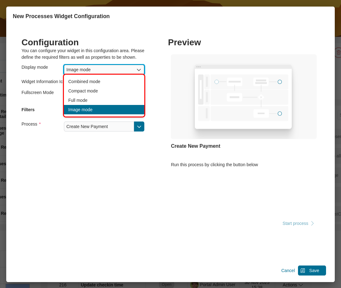The image size is (341, 288).
Task: Click the chevron on the Display mode field
Action: tap(139, 70)
